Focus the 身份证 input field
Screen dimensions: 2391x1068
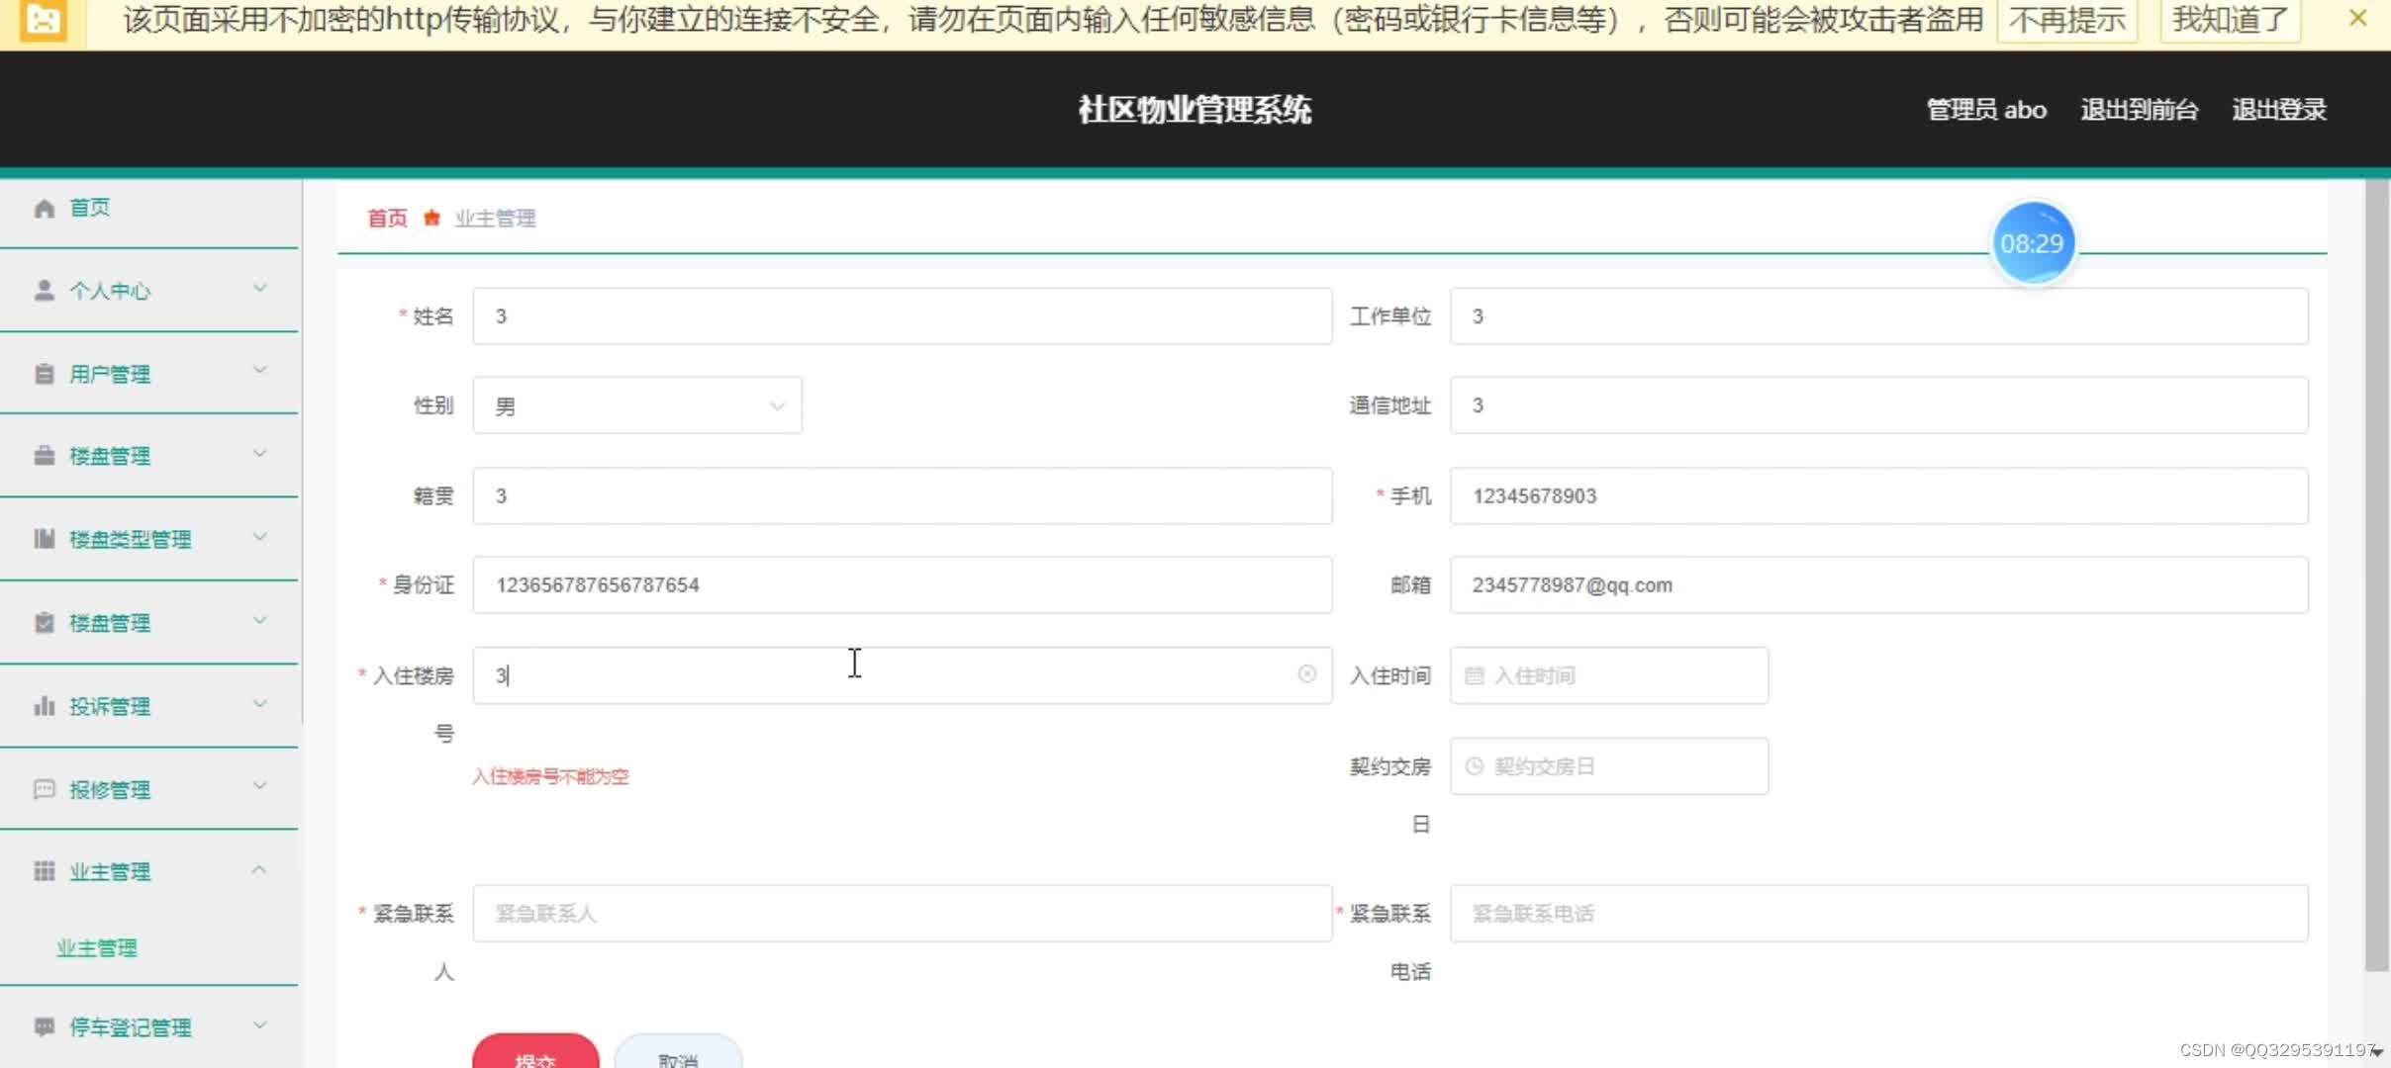[903, 584]
